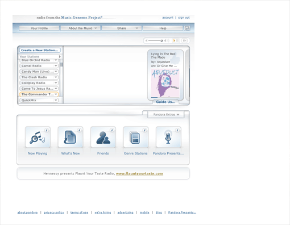Click the station list scrollbar thumb
Image resolution: width=290 pixels, height=225 pixels.
click(x=61, y=64)
